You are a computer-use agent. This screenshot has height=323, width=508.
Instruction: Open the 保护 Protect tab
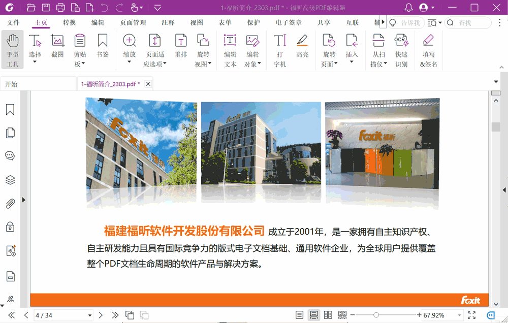click(x=253, y=23)
